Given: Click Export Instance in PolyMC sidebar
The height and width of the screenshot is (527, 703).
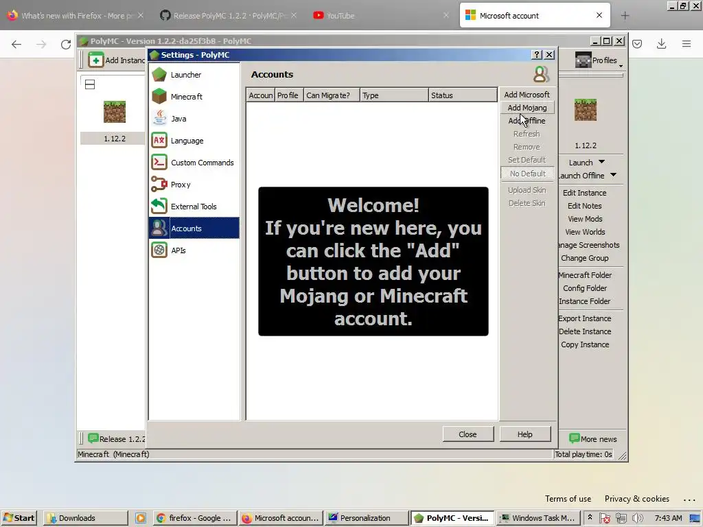Looking at the screenshot, I should [585, 318].
